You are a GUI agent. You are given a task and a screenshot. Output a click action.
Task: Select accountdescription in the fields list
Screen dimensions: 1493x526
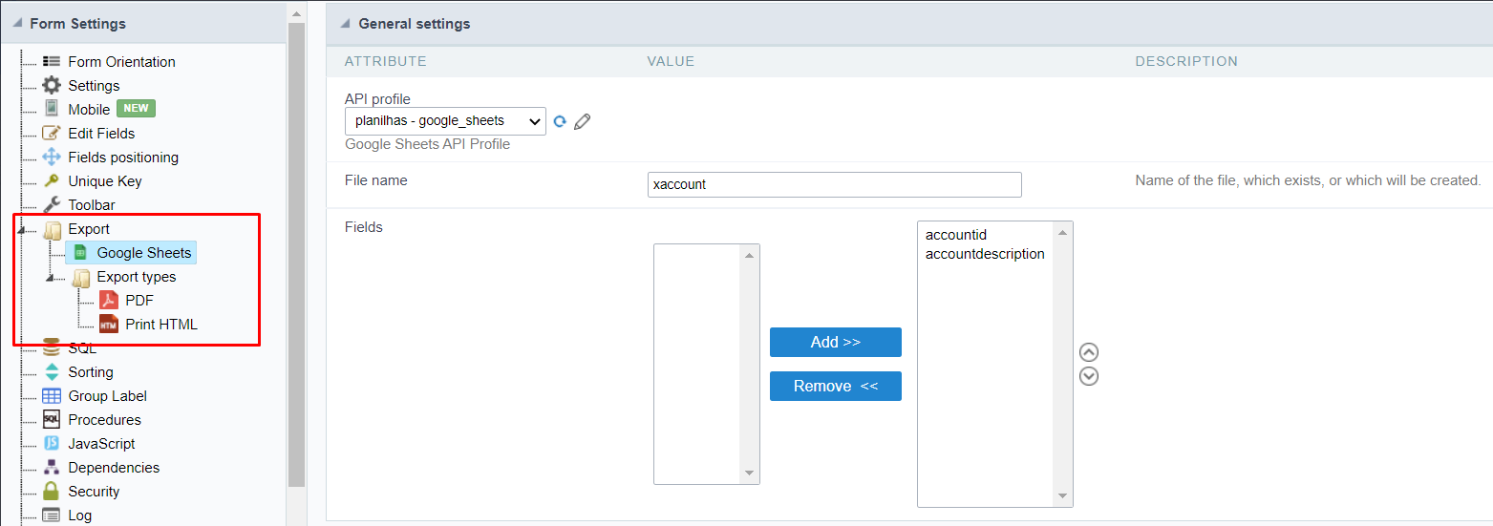click(985, 254)
